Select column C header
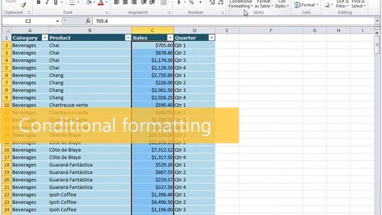Image resolution: width=382 pixels, height=215 pixels. pyautogui.click(x=153, y=30)
